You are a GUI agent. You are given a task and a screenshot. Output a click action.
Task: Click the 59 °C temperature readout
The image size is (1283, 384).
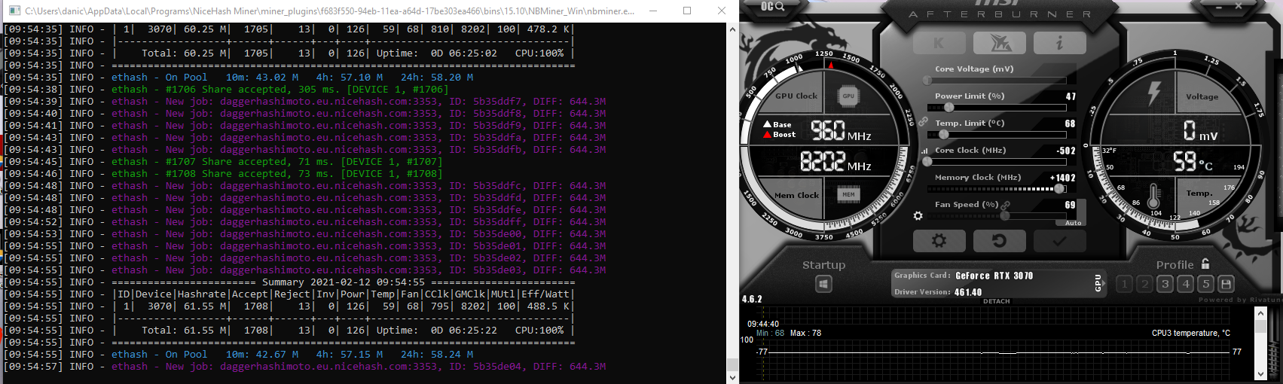[x=1193, y=162]
